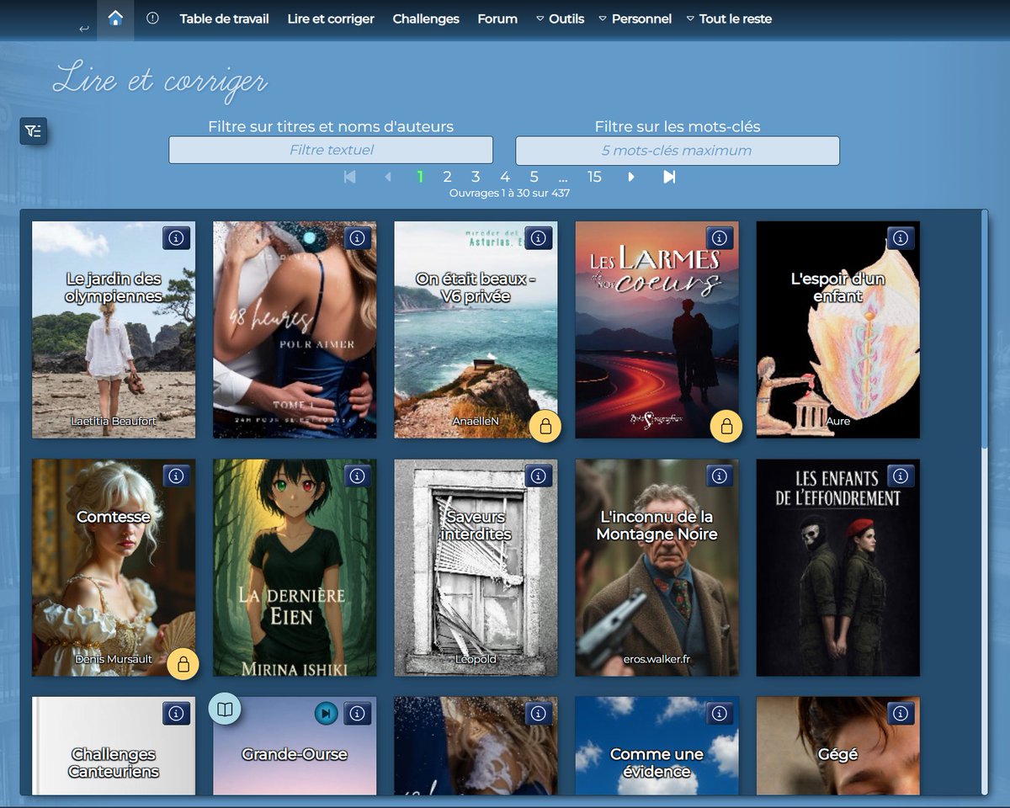Viewport: 1010px width, 808px height.
Task: Click the book list vertical scrollbar
Action: pyautogui.click(x=985, y=328)
